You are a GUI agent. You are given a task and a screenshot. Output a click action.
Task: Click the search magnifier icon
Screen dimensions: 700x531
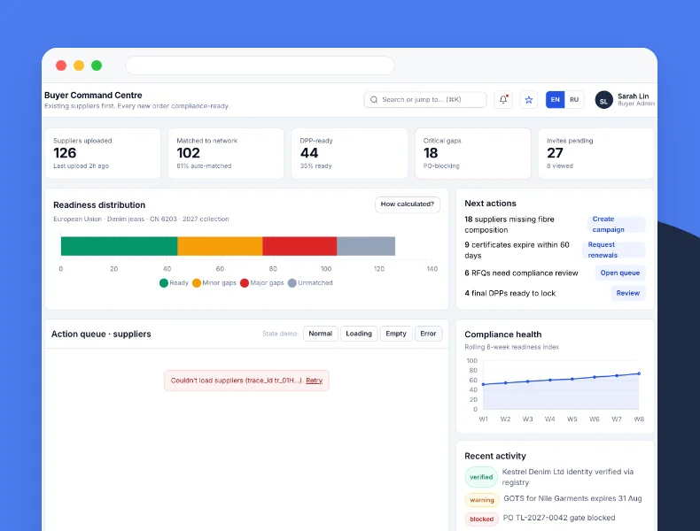(x=374, y=99)
